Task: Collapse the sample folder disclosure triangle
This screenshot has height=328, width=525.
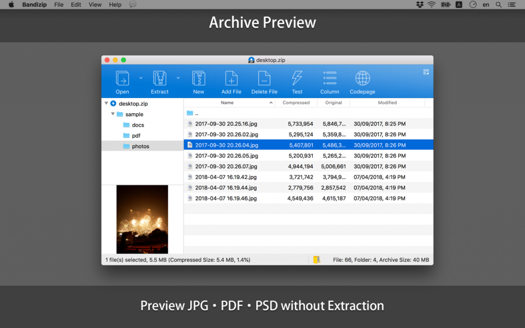Action: [113, 114]
